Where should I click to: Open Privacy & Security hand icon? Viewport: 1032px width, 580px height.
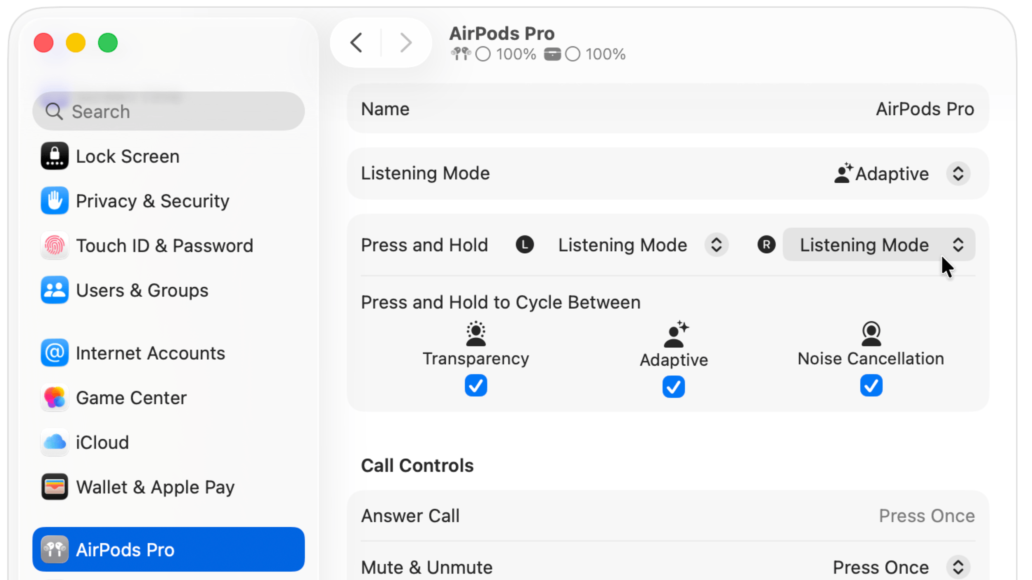54,201
